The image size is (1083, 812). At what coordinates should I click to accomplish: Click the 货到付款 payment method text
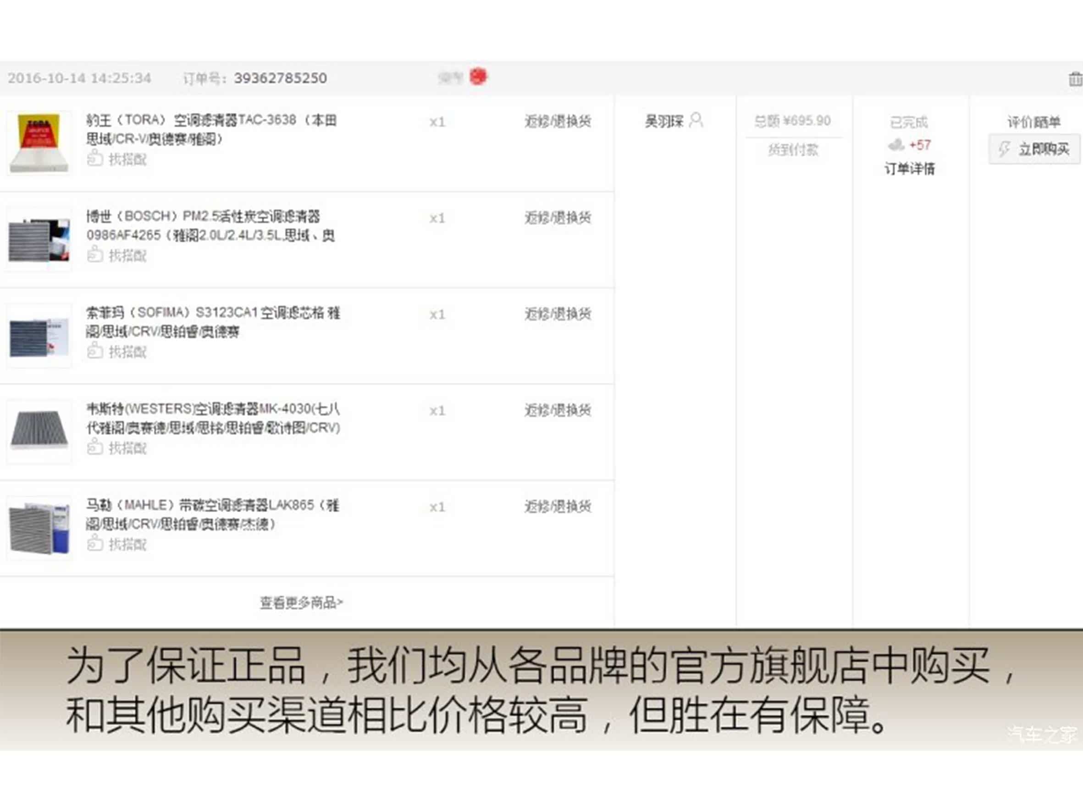coord(793,150)
